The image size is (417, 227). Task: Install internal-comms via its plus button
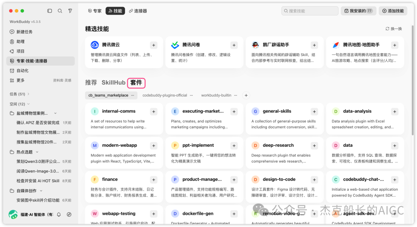click(x=154, y=112)
